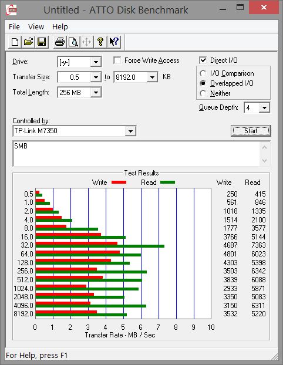
Task: Open the View menu
Action: [36, 27]
